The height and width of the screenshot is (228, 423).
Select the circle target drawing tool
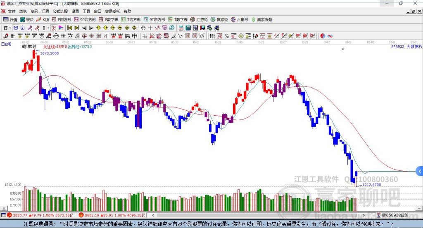click(84, 36)
